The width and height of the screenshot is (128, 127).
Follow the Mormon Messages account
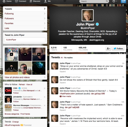point(16,110)
